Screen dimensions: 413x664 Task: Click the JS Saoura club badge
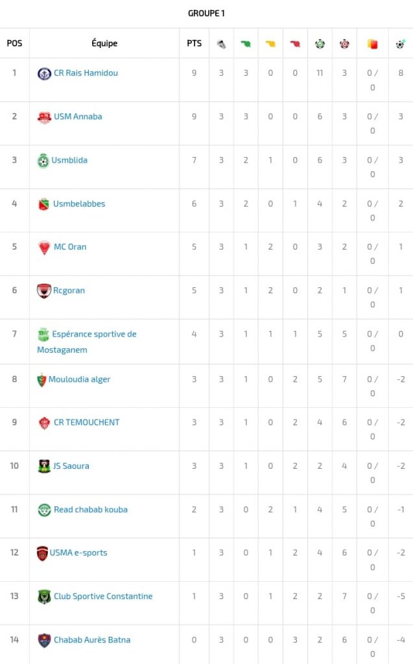pos(44,466)
